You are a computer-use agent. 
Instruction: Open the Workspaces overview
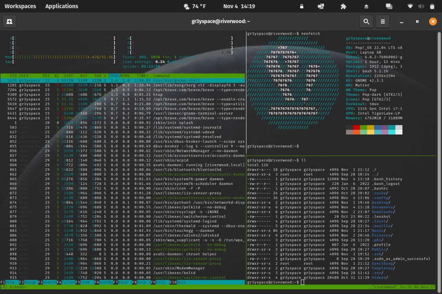20,6
